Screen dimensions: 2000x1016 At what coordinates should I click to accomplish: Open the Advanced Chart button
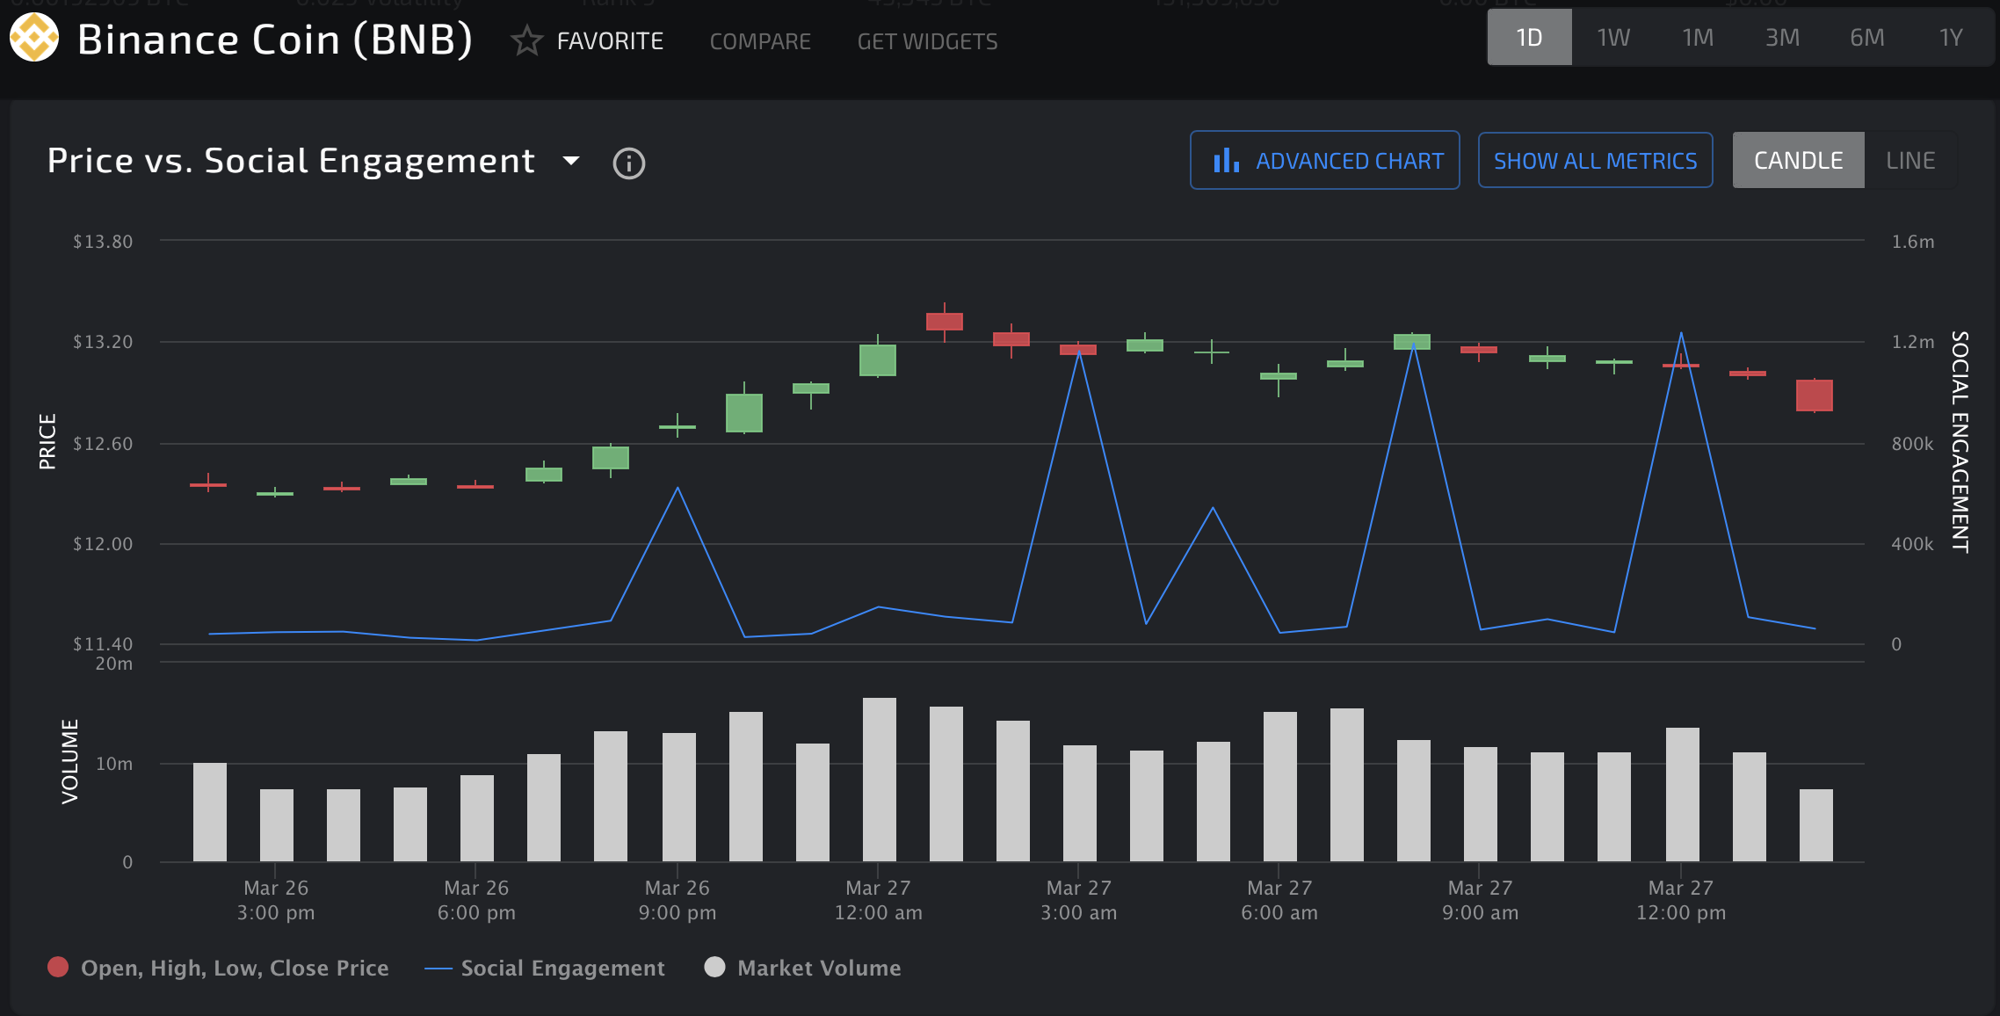click(1325, 160)
